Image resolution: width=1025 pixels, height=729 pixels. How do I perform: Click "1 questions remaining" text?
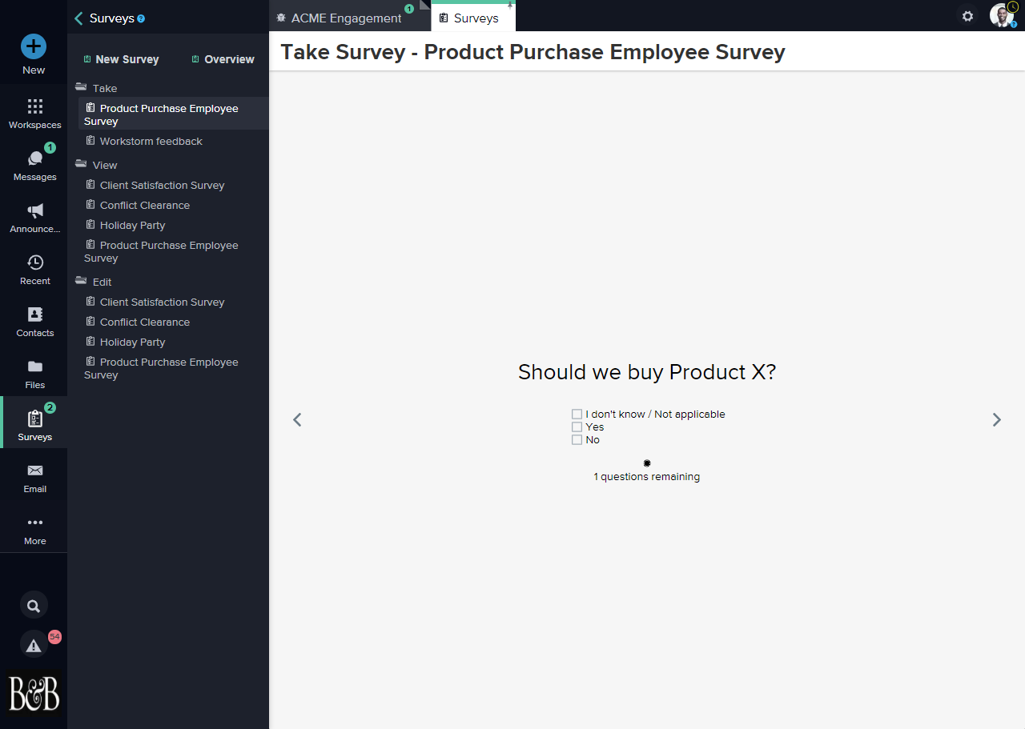(x=647, y=477)
